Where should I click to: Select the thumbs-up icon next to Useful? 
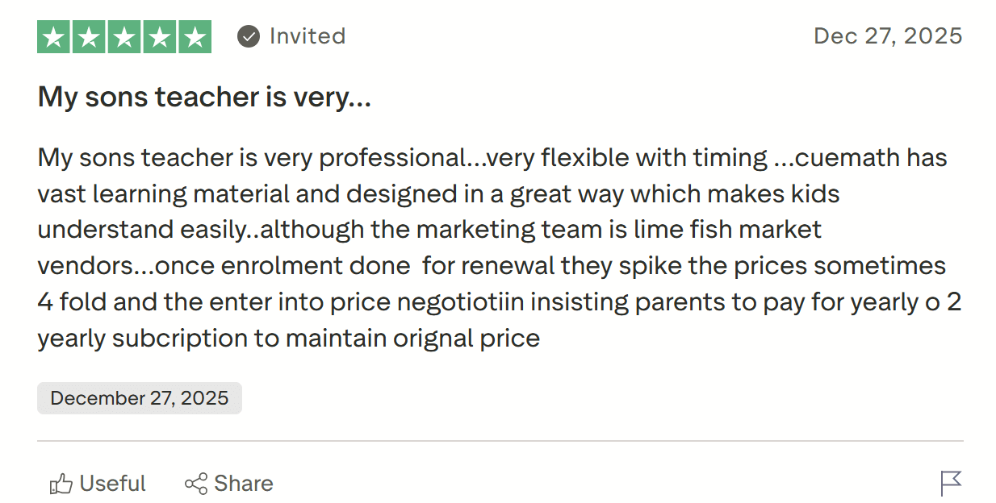(x=62, y=483)
